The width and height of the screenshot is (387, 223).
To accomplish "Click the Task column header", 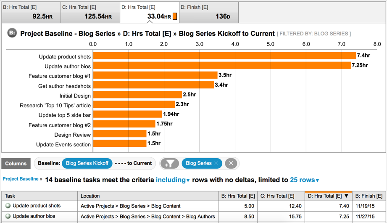I will point(39,196).
